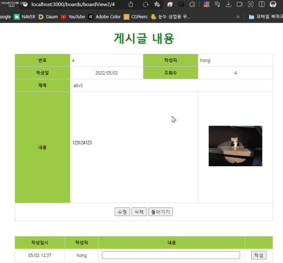Click the address bar URL localhost:3000

tap(73, 4)
